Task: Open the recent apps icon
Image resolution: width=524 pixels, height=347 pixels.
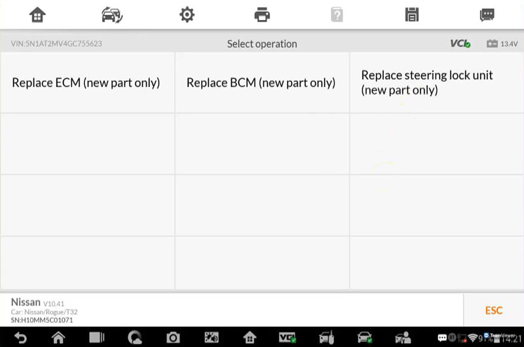Action: 96,338
